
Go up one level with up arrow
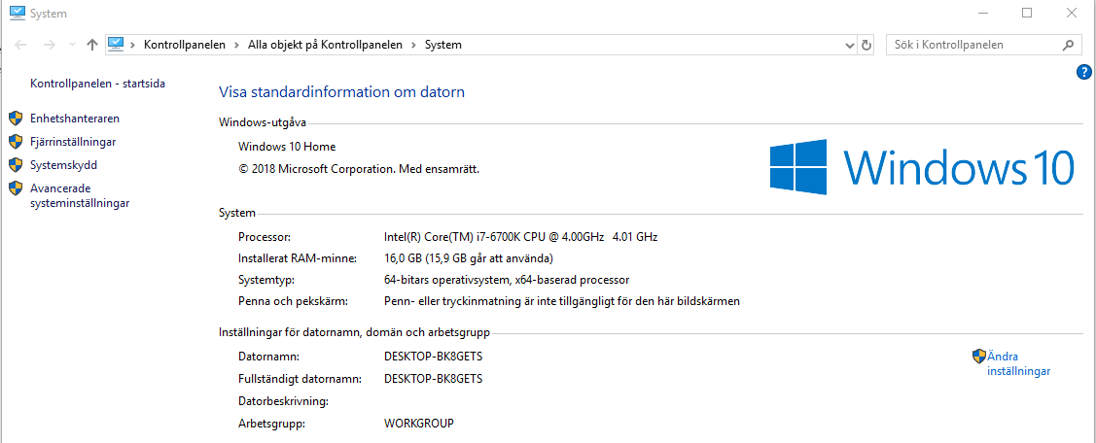91,45
